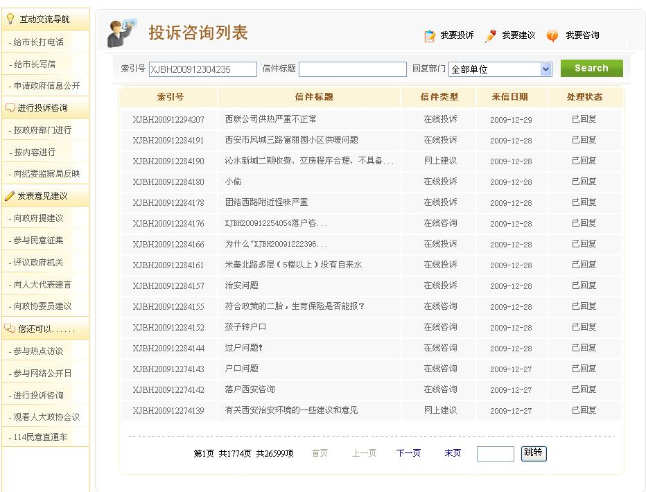The width and height of the screenshot is (646, 492).
Task: Click the pencil icon beside 发表意见建议
Action: [10, 196]
